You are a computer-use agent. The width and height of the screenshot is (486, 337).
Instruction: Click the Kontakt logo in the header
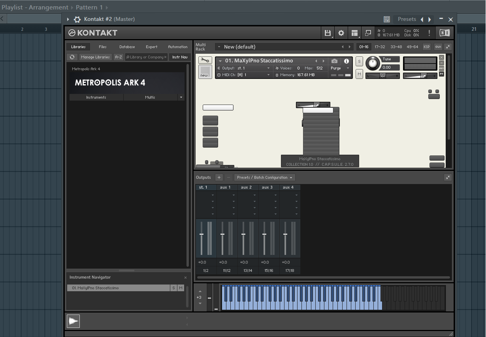(93, 33)
